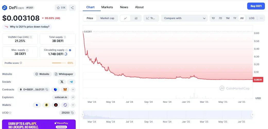268x129 pixels.
Task: Add token to MetaMask via fox icon
Action: [65, 89]
